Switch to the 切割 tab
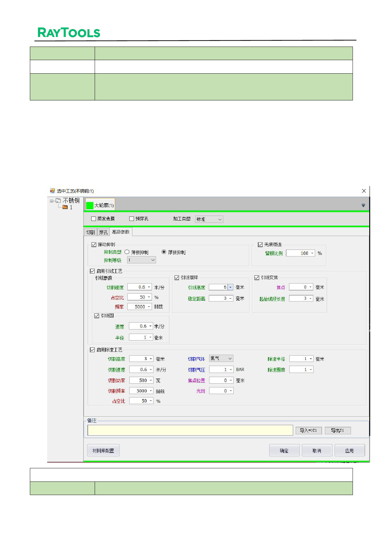 (x=91, y=232)
